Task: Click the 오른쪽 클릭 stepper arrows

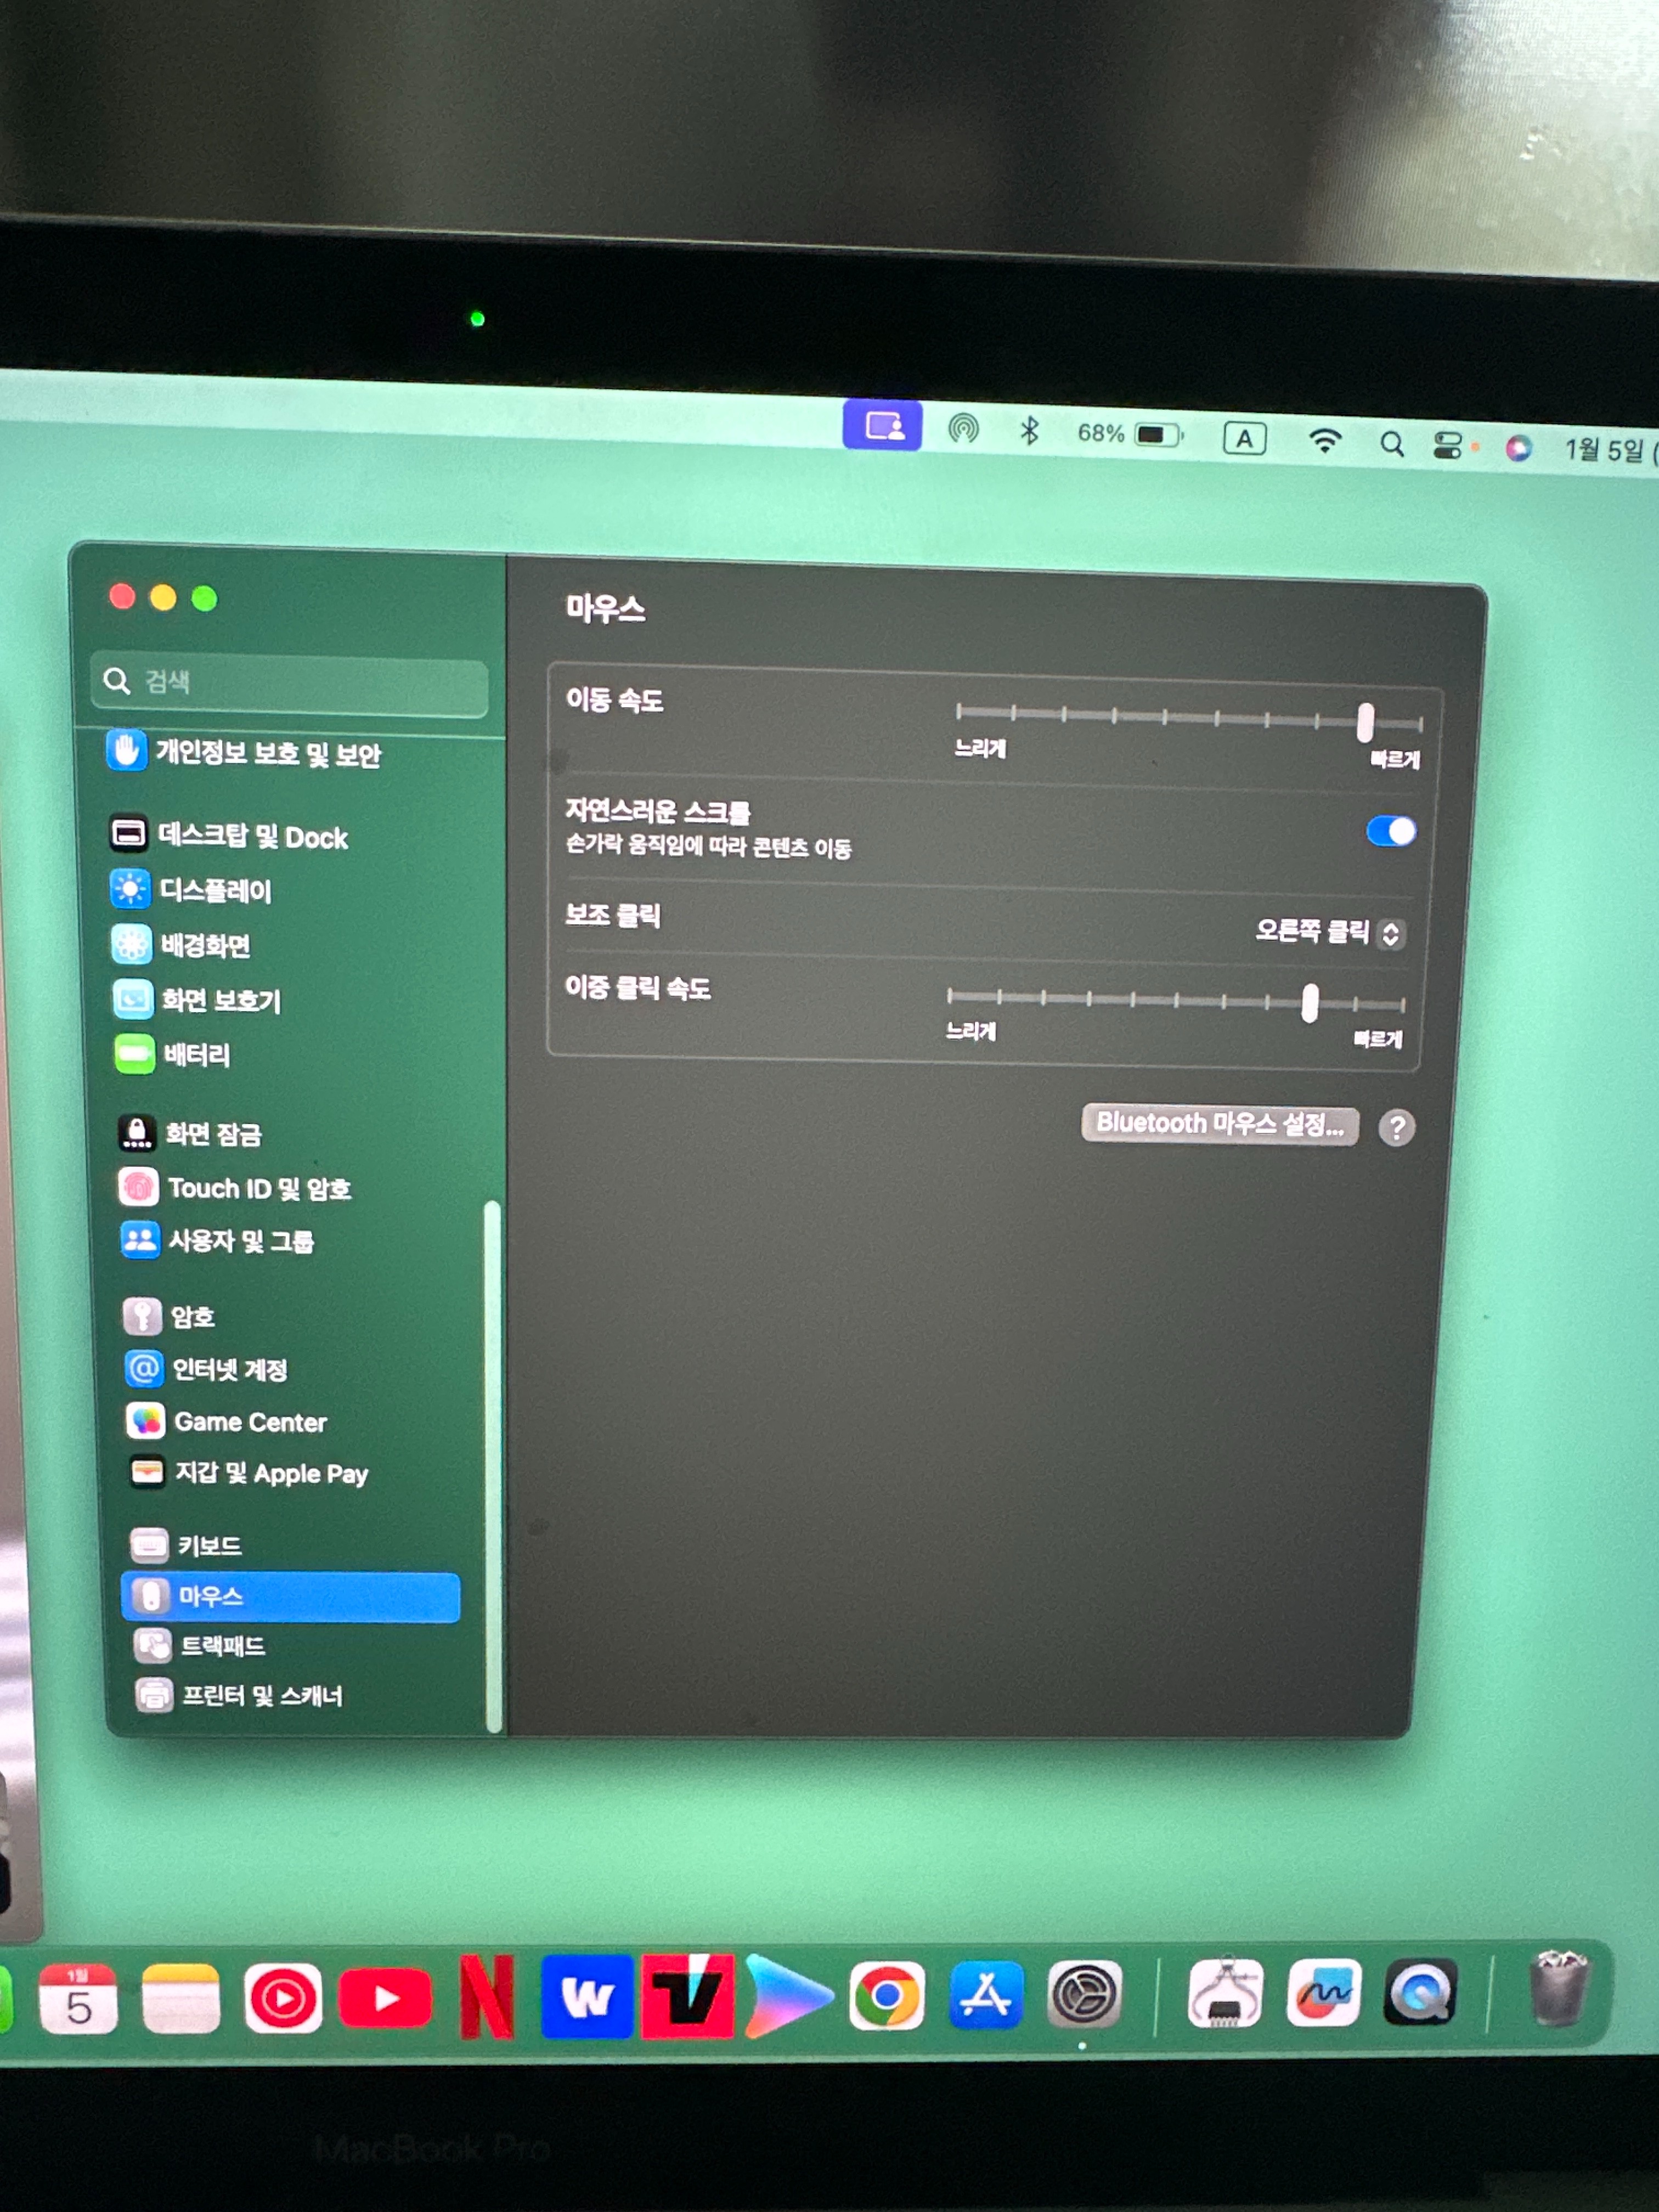Action: point(1390,934)
